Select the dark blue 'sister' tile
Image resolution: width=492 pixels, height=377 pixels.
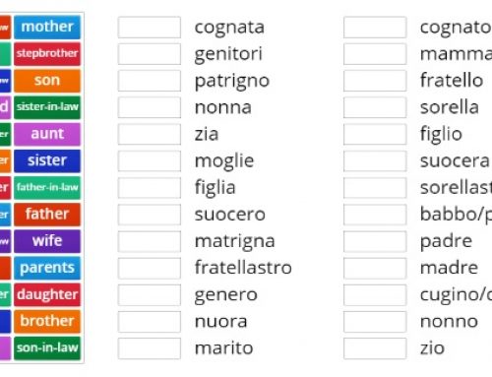[47, 160]
